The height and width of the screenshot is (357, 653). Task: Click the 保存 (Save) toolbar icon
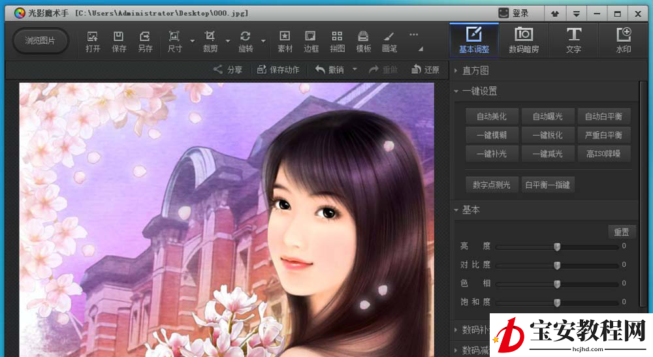tap(119, 37)
